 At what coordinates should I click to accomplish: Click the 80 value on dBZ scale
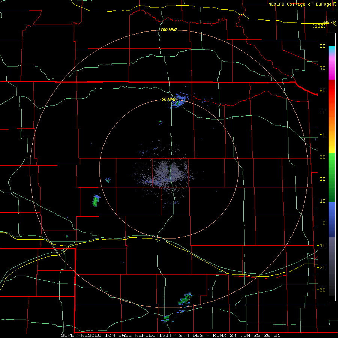tap(323, 46)
